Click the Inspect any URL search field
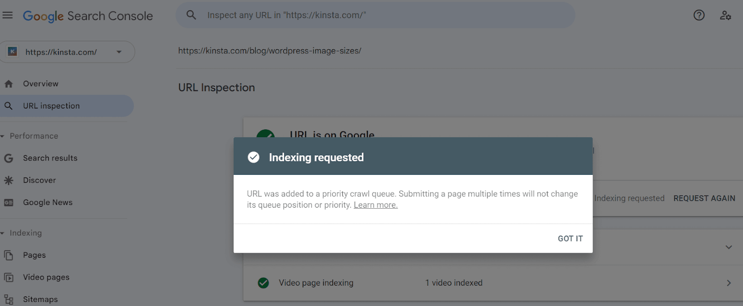 pos(375,15)
